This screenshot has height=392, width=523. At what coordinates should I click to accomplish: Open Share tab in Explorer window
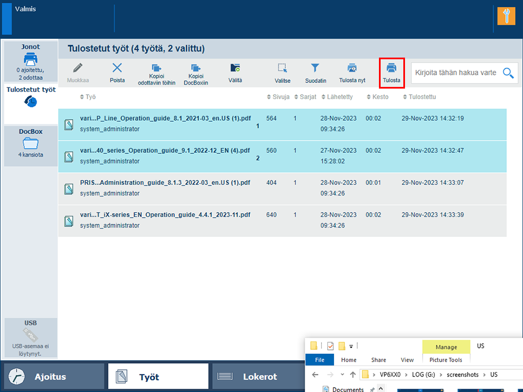[378, 360]
